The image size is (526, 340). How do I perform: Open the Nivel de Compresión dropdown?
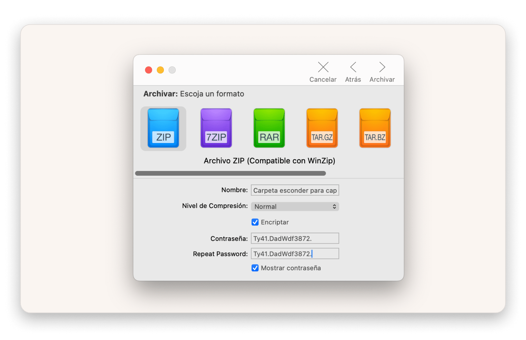[x=295, y=207]
